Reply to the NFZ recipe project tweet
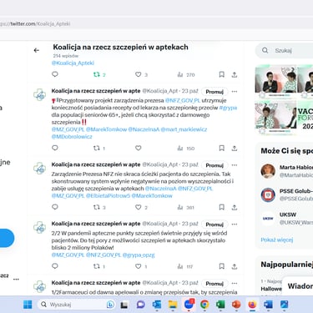This screenshot has width=313, height=313. [x=55, y=148]
